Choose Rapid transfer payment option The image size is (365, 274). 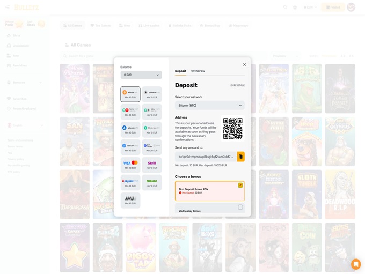click(130, 200)
